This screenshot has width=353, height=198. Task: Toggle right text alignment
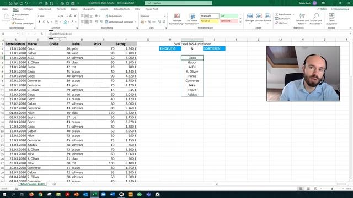pyautogui.click(x=91, y=22)
